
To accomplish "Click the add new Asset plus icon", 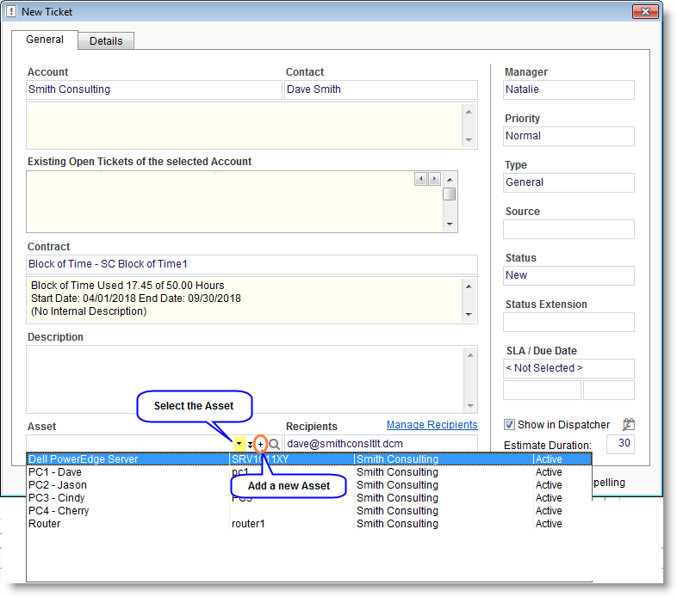I will [261, 444].
